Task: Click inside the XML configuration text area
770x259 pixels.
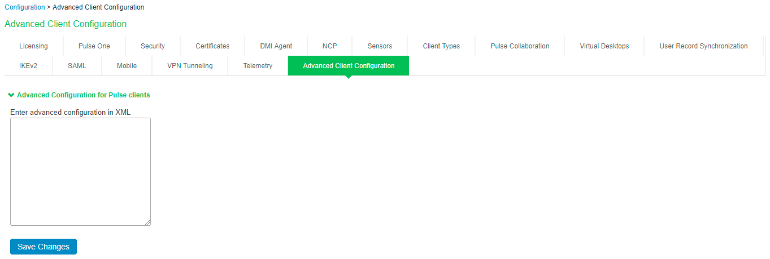Action: point(80,171)
